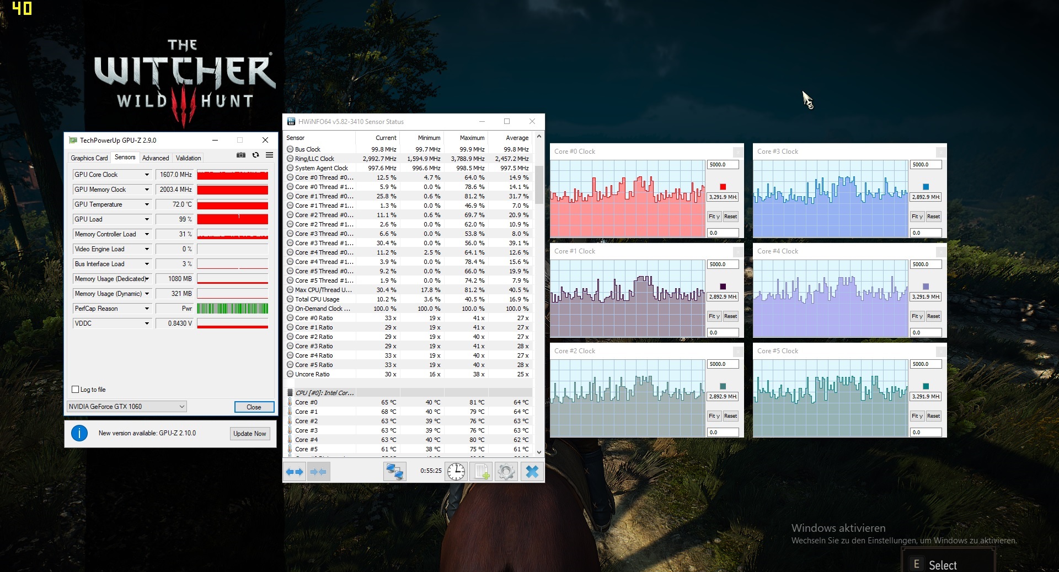
Task: Open the Advanced tab in GPU-Z
Action: (156, 158)
